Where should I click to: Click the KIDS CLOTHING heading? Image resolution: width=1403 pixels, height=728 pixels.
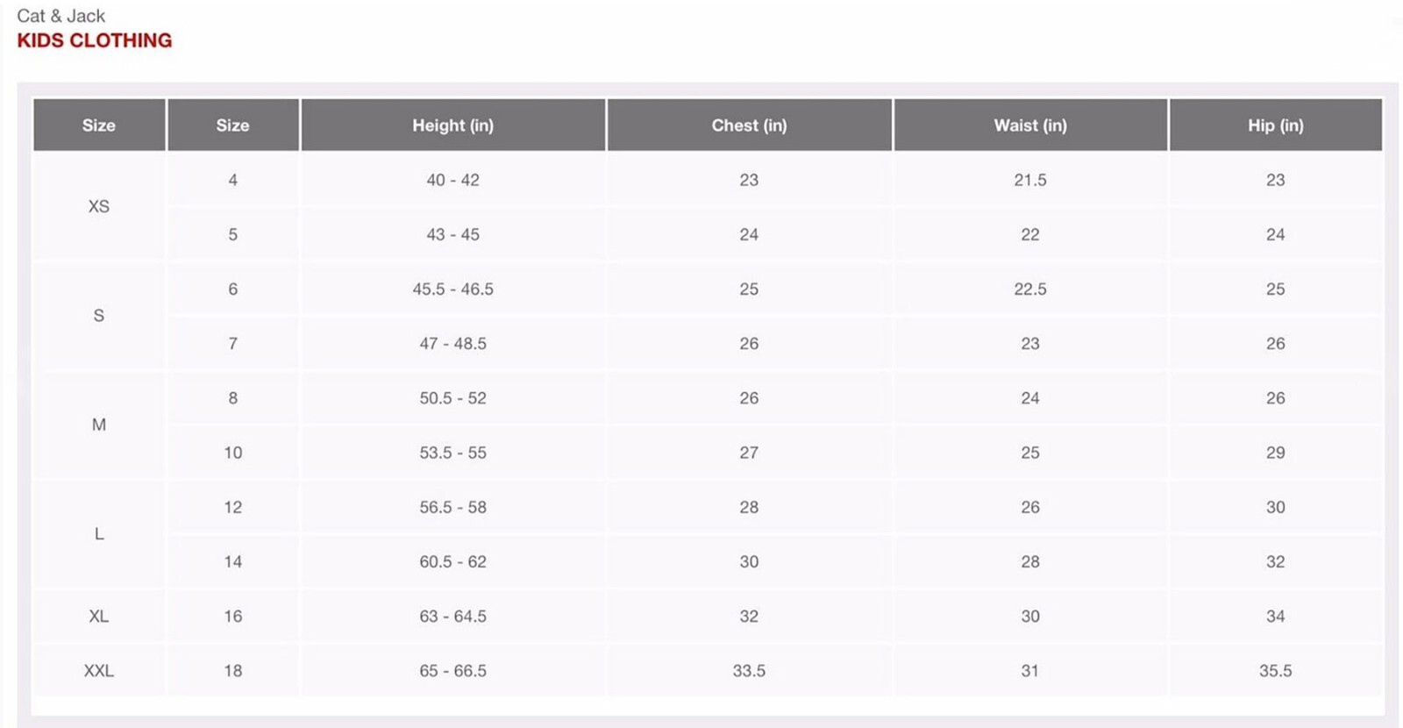pos(95,40)
